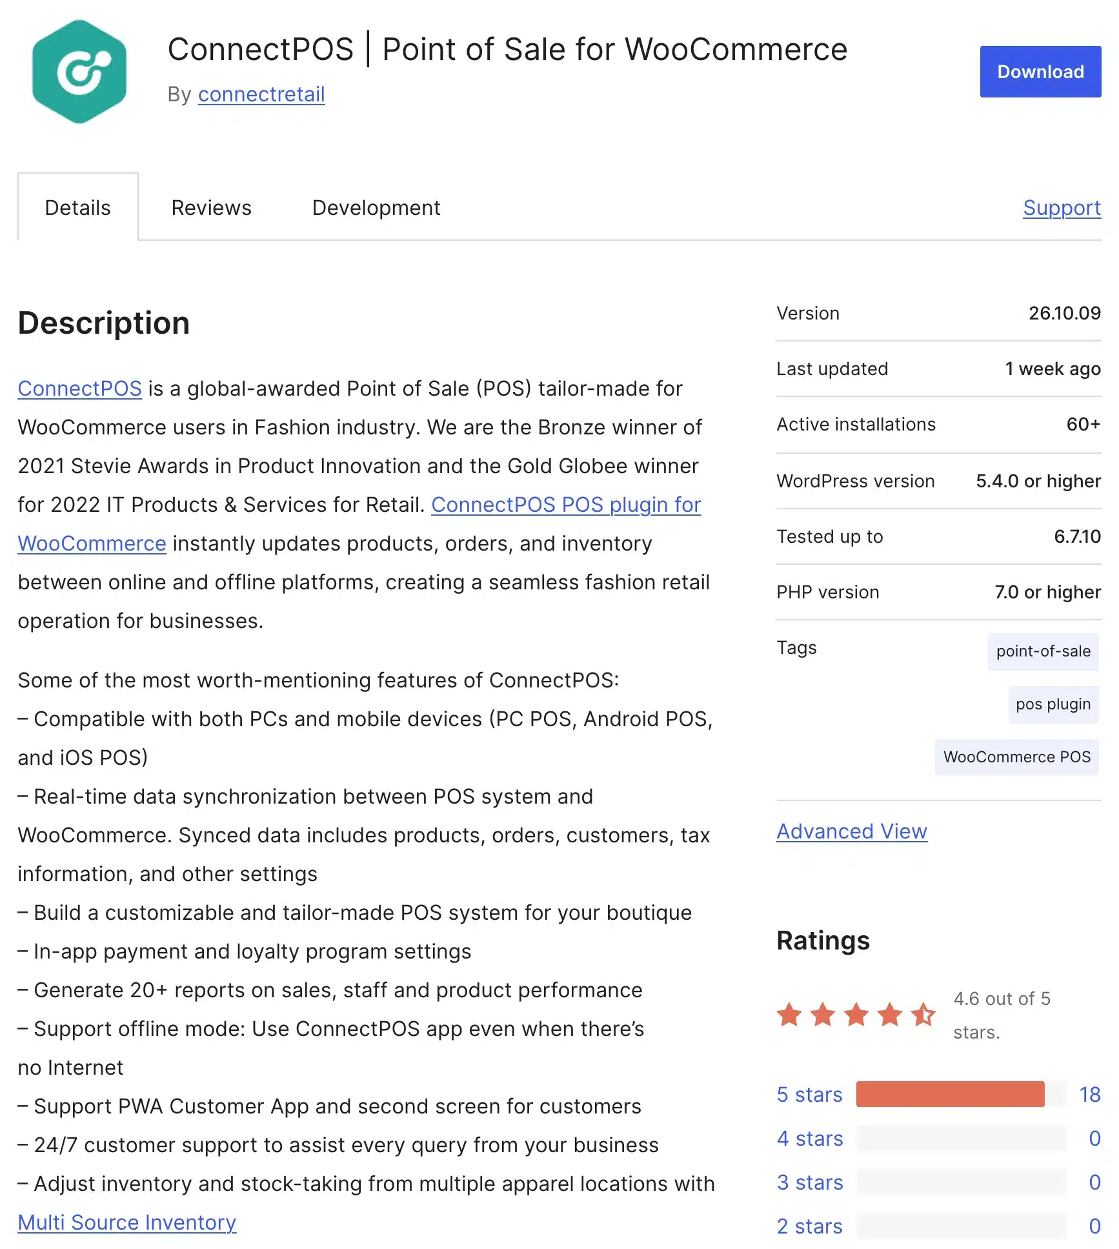1119x1249 pixels.
Task: Open the Development tab
Action: click(376, 207)
